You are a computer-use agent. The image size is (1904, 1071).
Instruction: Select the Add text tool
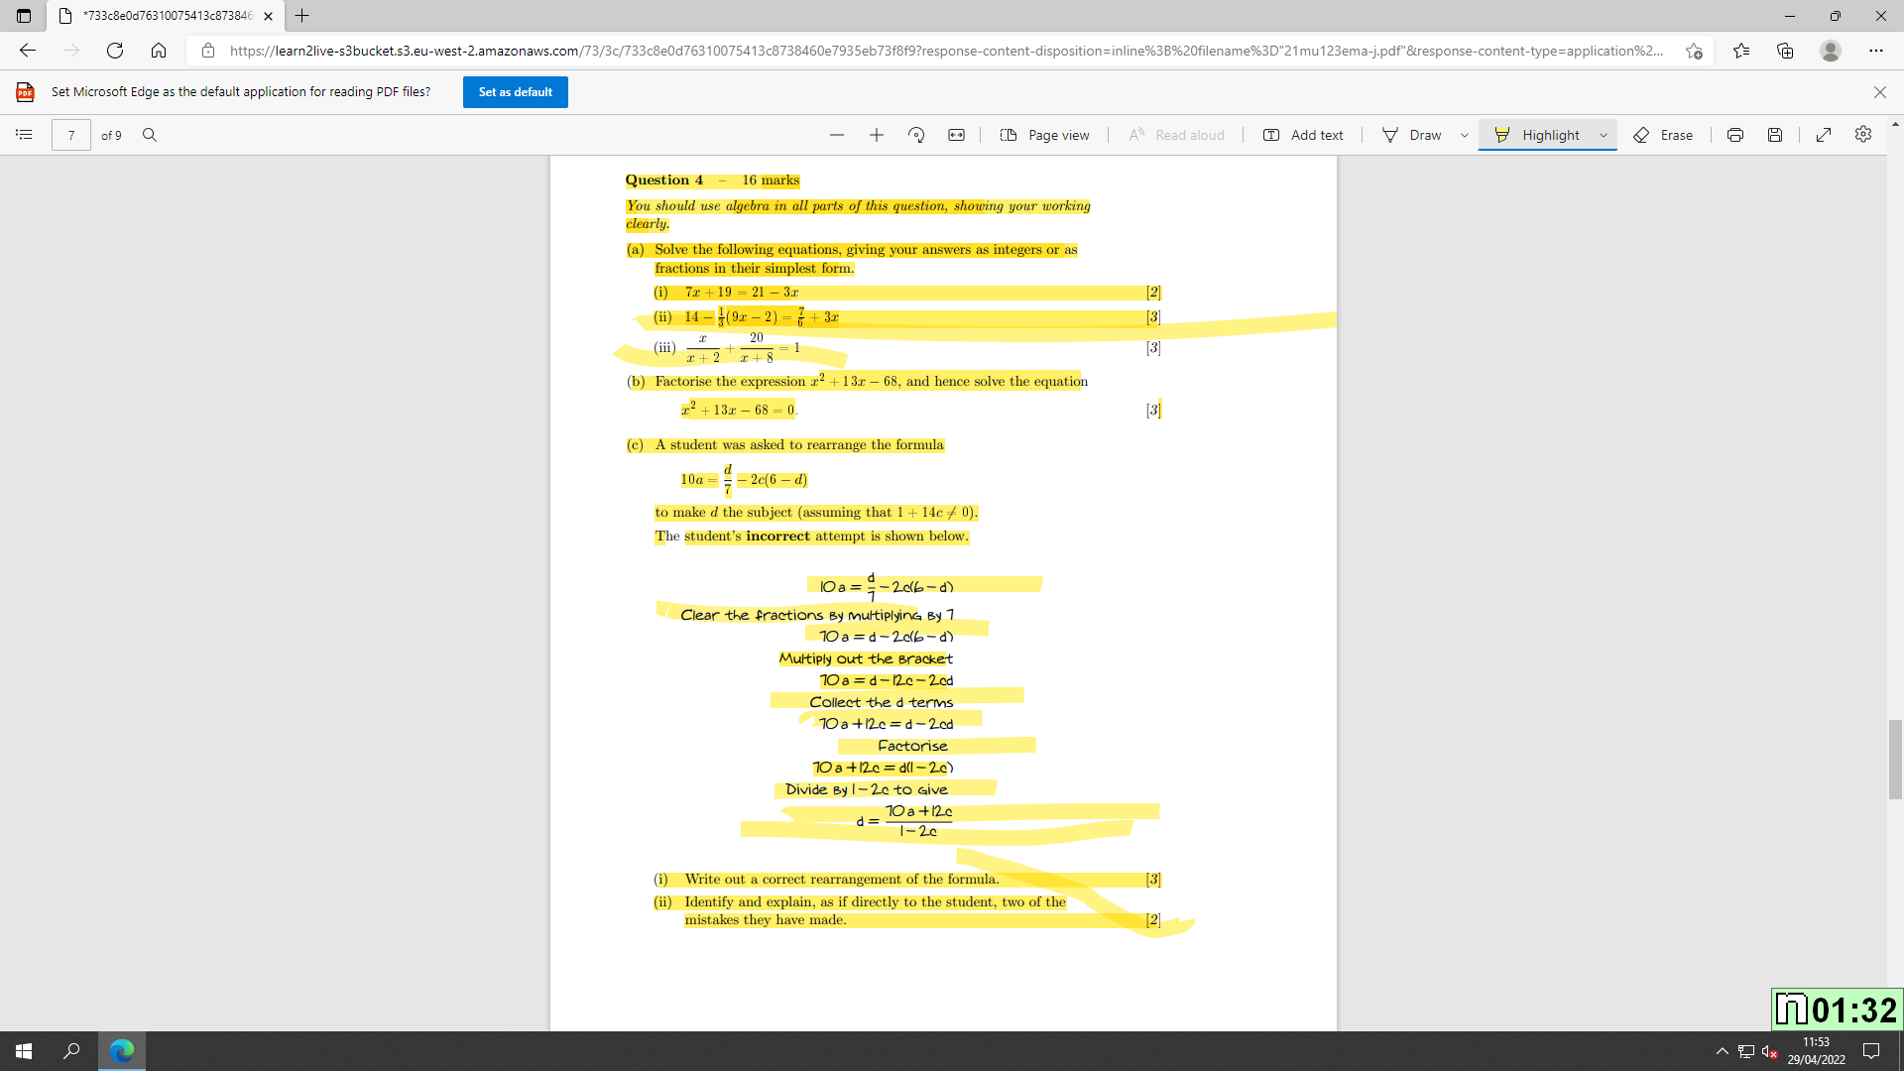point(1303,135)
